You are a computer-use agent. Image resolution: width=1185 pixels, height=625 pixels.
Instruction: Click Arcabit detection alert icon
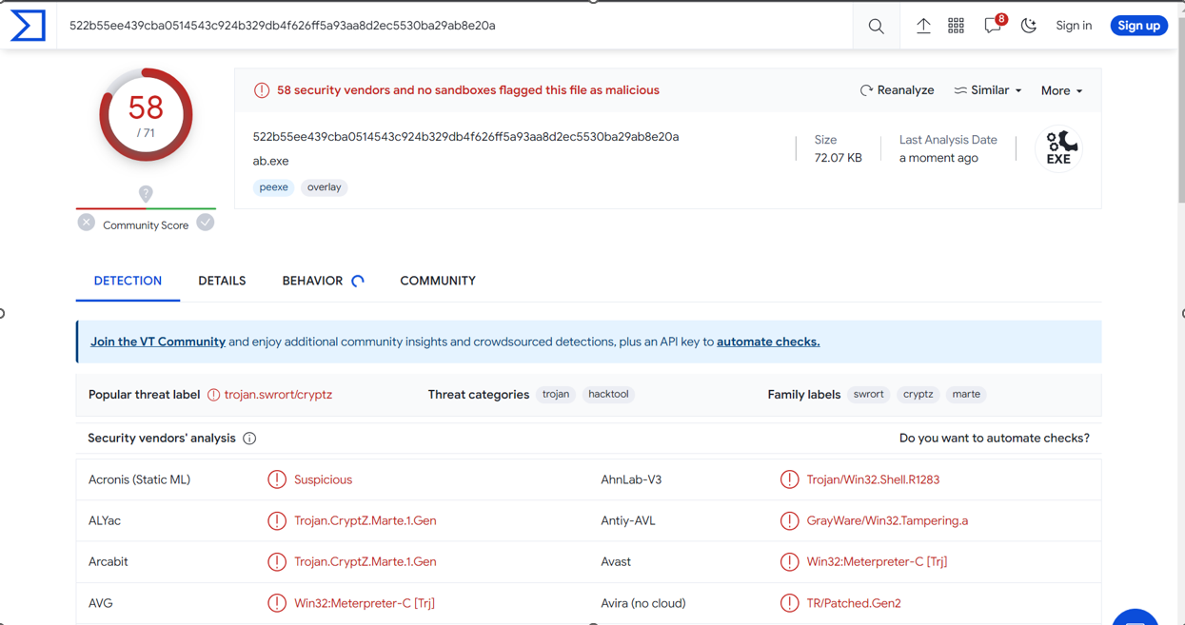[x=277, y=561]
